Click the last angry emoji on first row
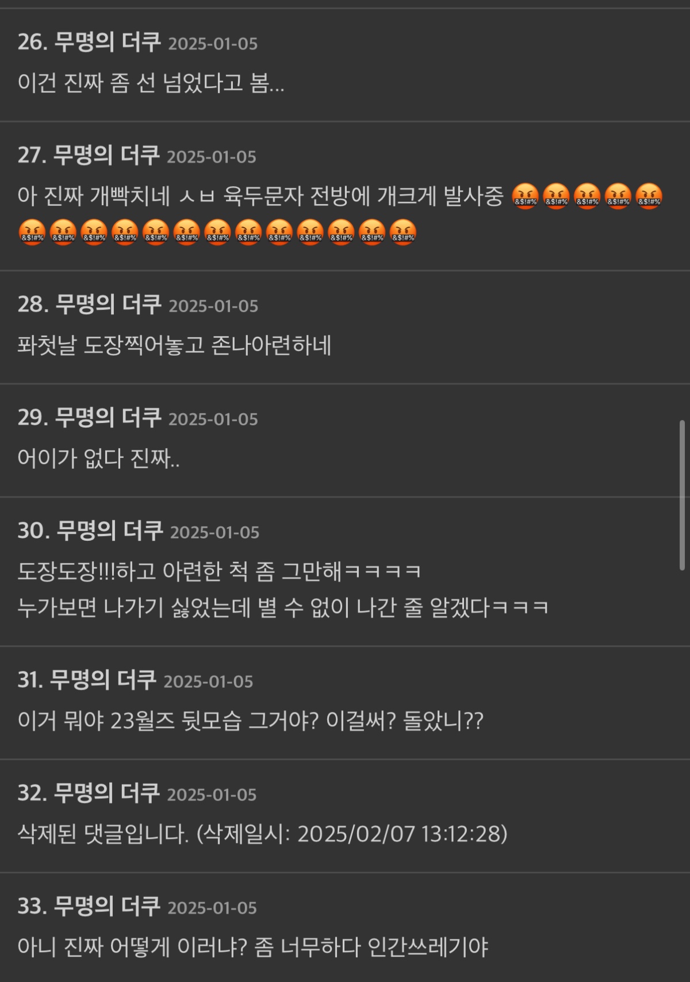690x982 pixels. click(x=649, y=197)
